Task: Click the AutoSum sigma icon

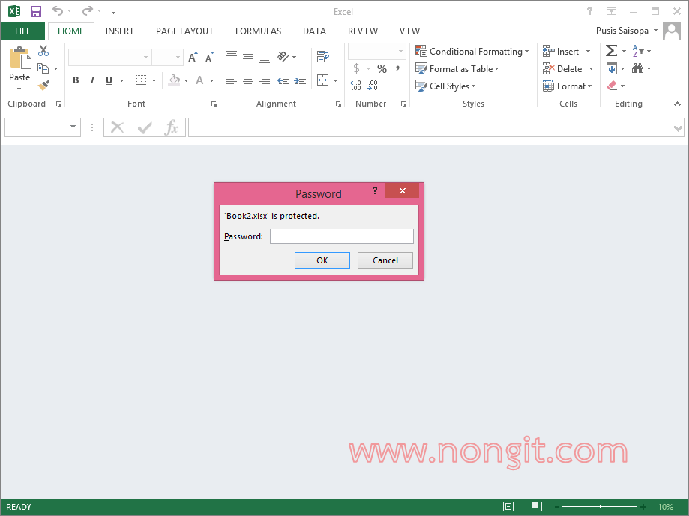Action: [x=611, y=51]
